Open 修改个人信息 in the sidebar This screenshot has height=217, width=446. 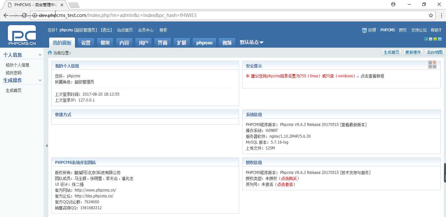[x=18, y=65]
